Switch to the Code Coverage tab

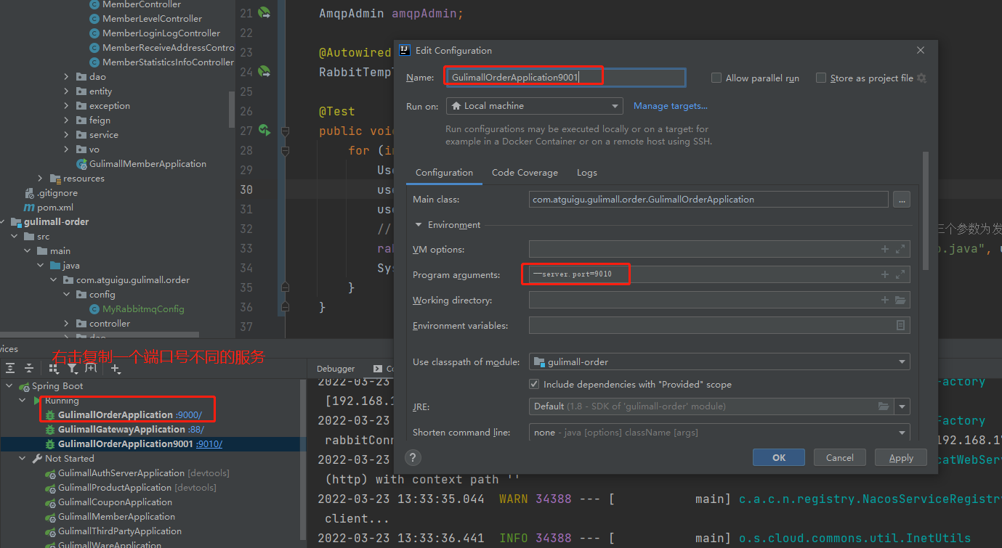tap(525, 173)
